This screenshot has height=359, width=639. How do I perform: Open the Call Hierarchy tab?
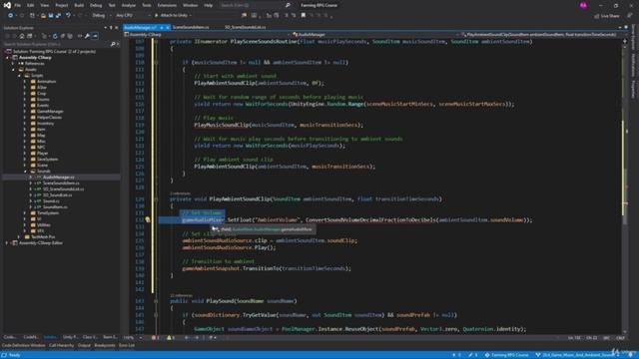tap(62, 346)
